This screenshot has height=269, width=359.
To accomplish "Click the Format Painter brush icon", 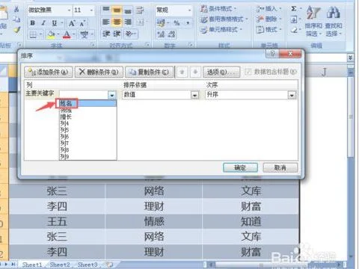I will (x=17, y=30).
